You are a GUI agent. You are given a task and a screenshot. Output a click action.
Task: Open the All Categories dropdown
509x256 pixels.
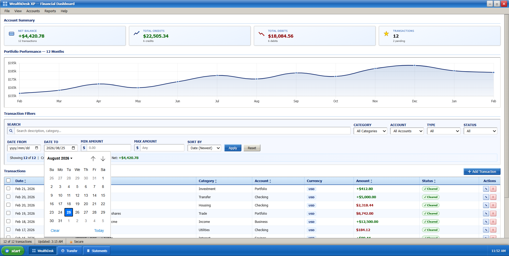coord(370,131)
